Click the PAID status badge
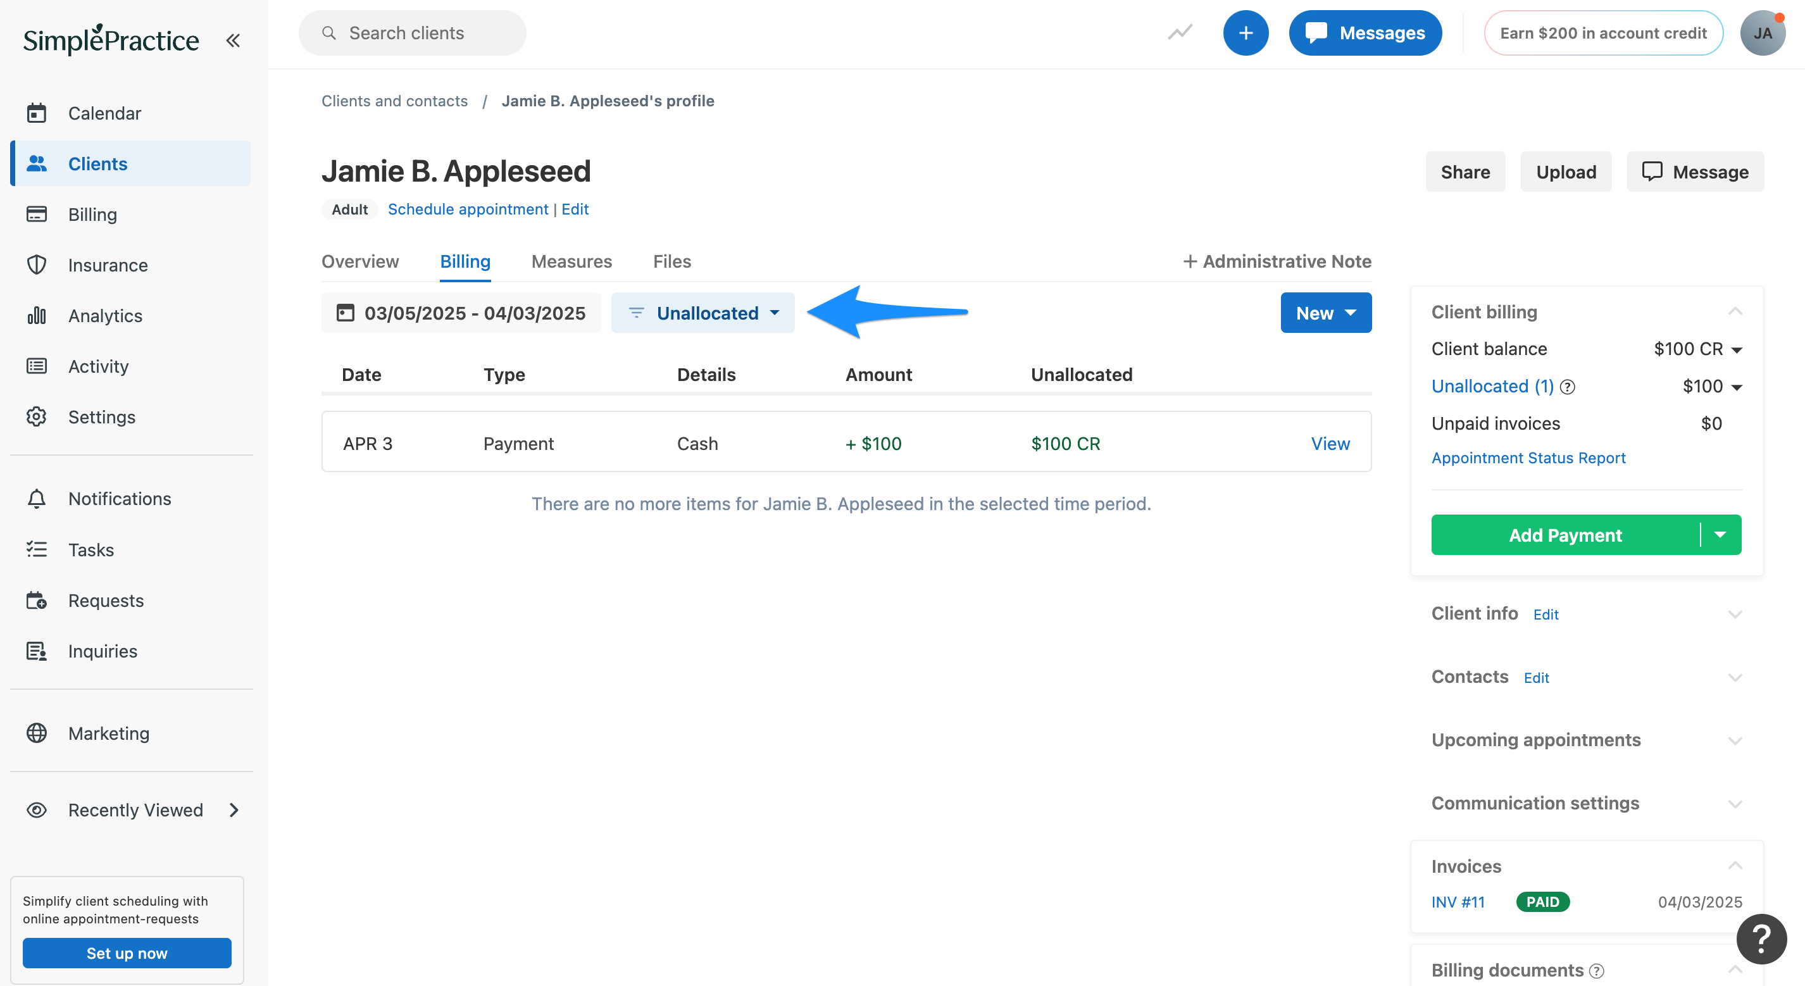The width and height of the screenshot is (1805, 986). coord(1542,902)
